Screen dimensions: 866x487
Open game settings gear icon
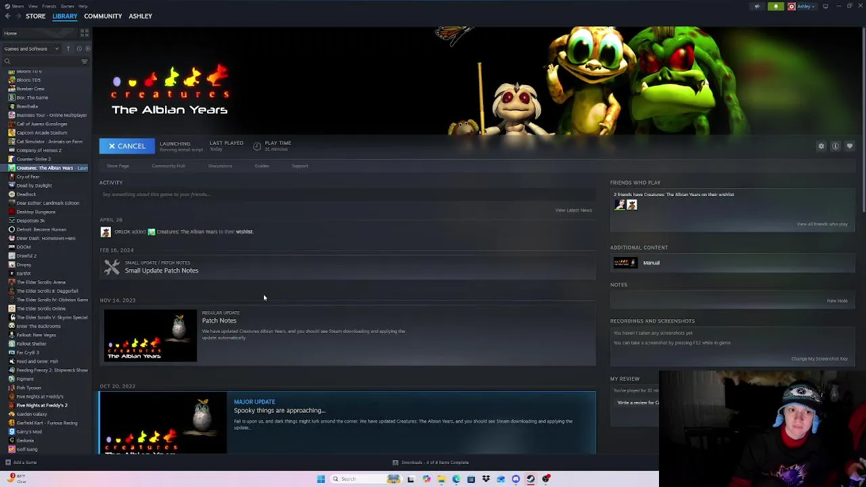click(x=821, y=146)
